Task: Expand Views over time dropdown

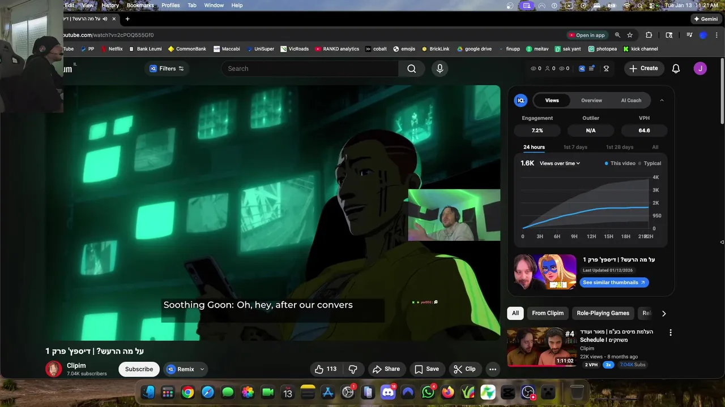Action: [x=560, y=163]
